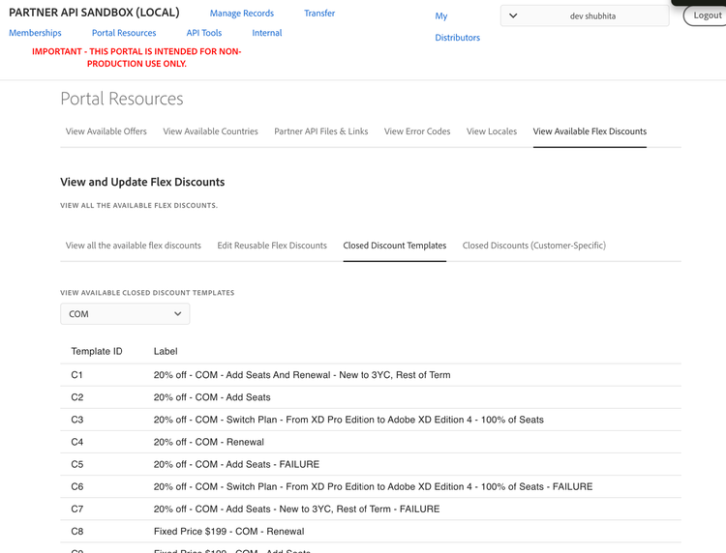Open the Manage Records link

coord(242,14)
